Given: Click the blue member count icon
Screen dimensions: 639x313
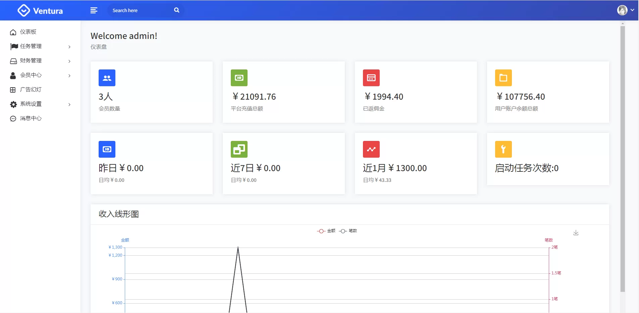Looking at the screenshot, I should click(107, 78).
